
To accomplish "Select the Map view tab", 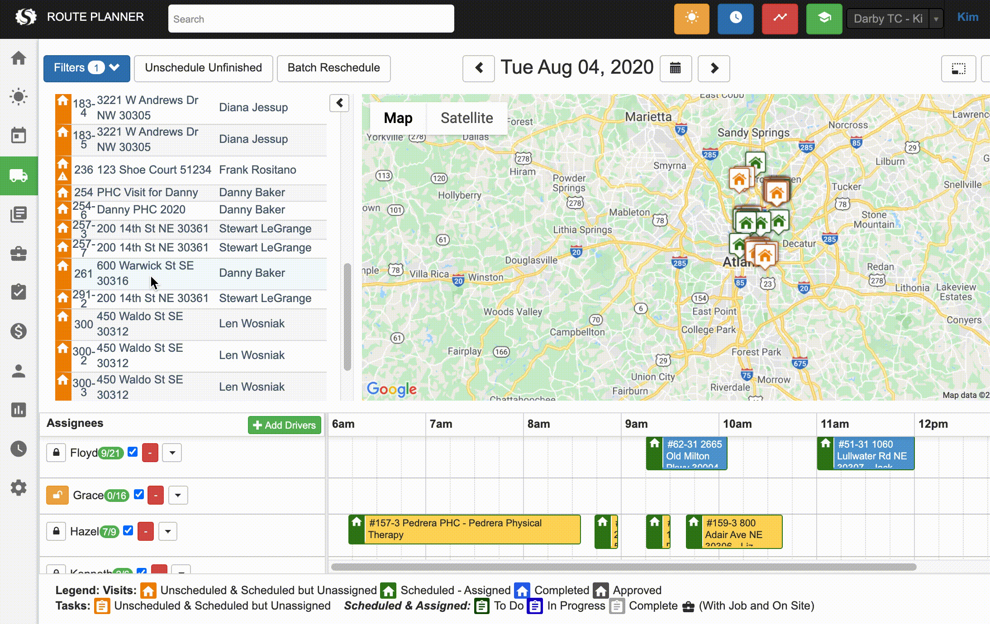I will point(398,118).
